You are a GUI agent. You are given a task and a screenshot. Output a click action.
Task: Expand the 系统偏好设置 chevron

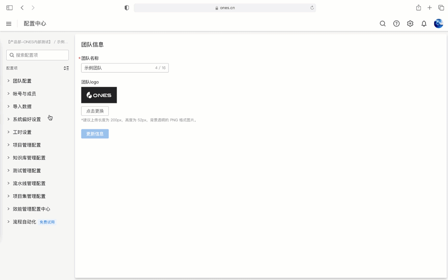8,119
